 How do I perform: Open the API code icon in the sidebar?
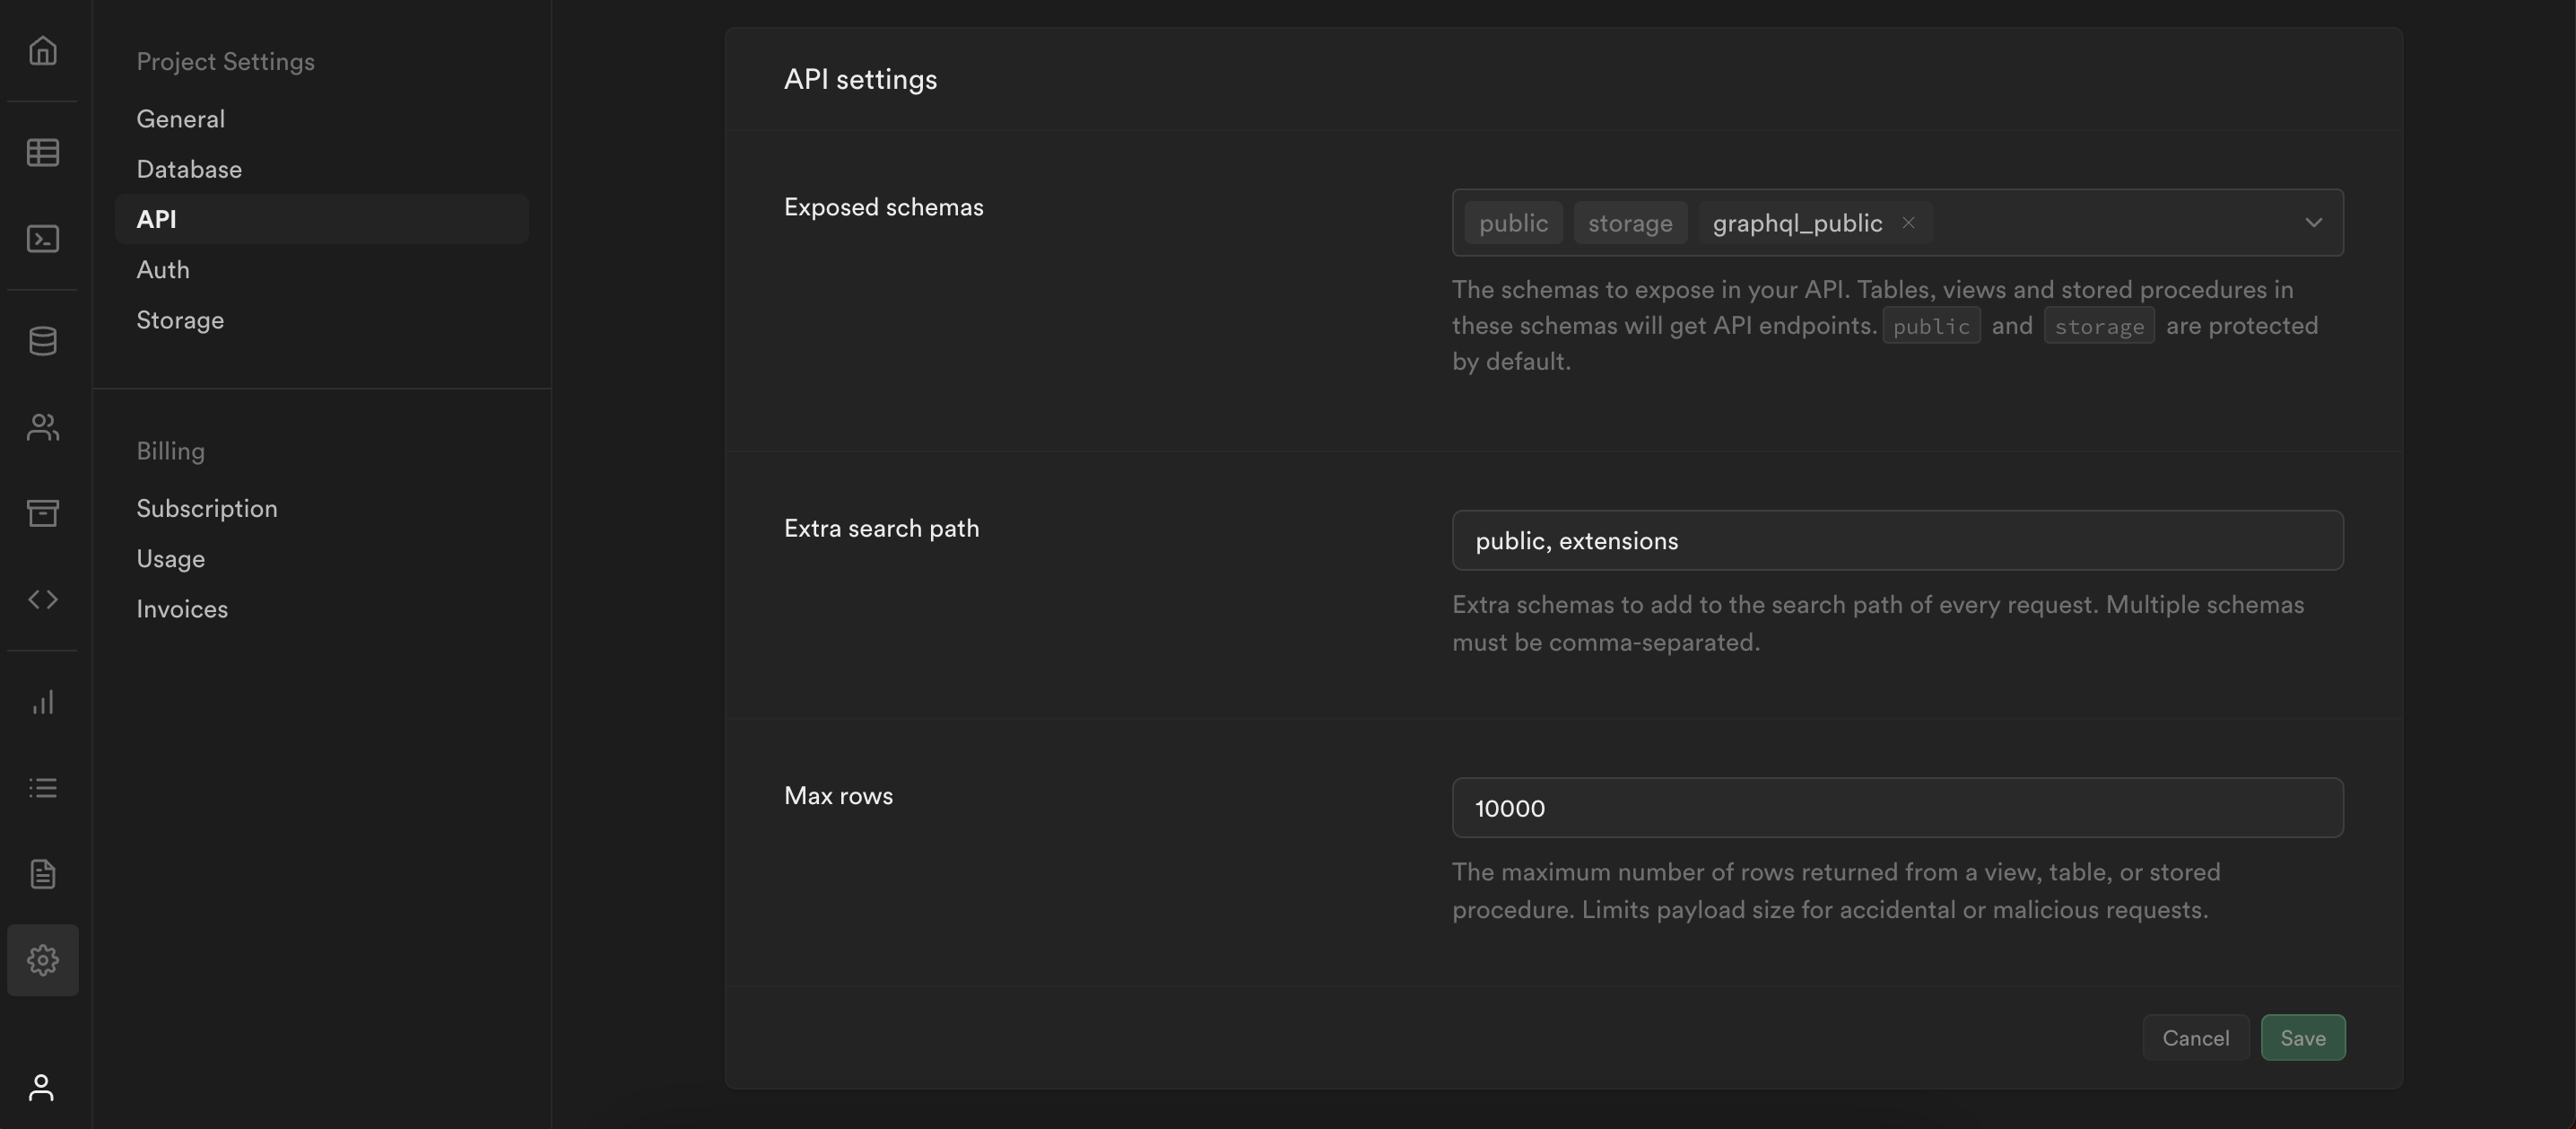[42, 600]
